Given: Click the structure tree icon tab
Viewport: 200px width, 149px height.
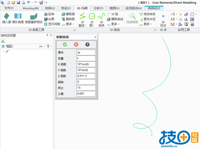Looking at the screenshot, I should tap(3, 41).
